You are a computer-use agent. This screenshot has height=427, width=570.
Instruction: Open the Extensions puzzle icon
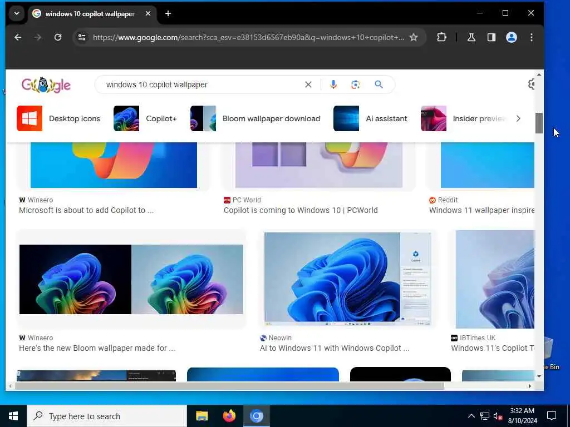coord(441,37)
